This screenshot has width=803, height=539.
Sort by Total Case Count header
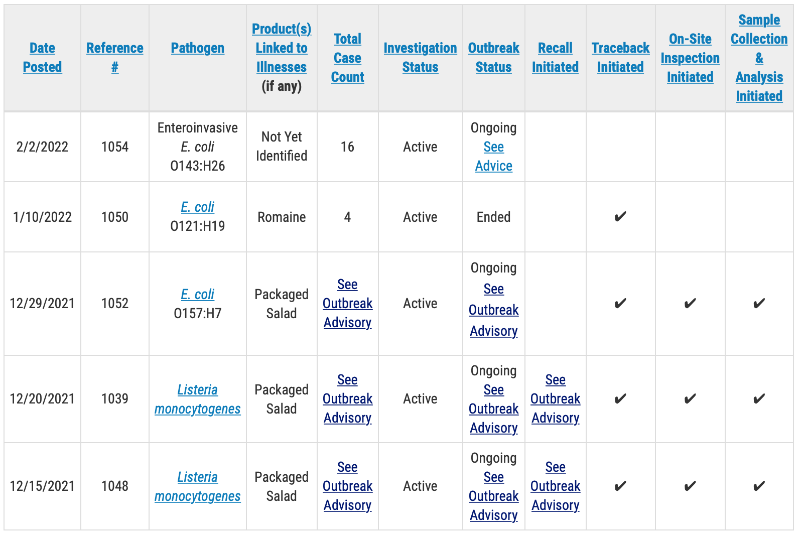[x=347, y=58]
